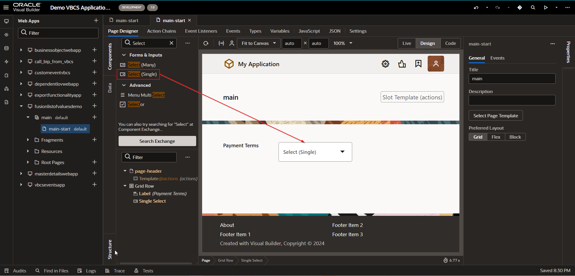Reload the page designer canvas
This screenshot has height=276, width=575.
(206, 43)
